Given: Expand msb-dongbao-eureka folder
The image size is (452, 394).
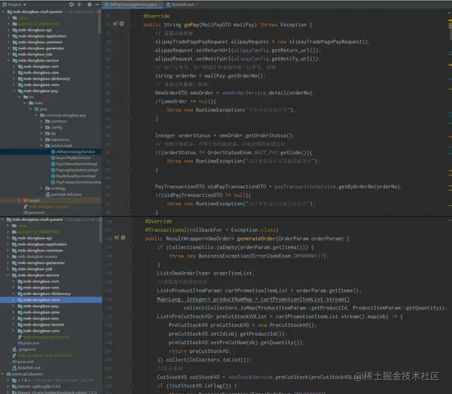Looking at the screenshot, I should [8, 257].
